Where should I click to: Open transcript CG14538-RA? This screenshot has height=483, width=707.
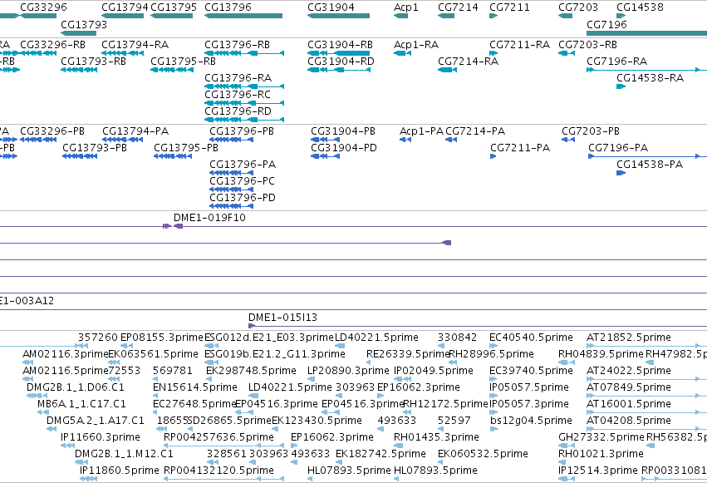coord(651,78)
